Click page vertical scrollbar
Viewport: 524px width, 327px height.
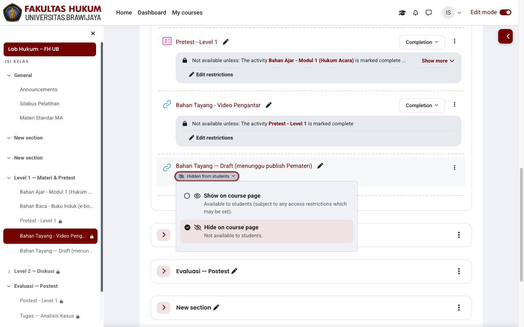[521, 225]
